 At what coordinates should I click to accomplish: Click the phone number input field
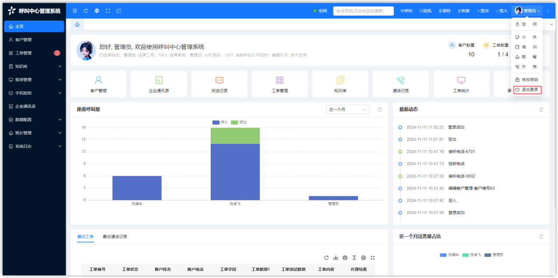[363, 11]
